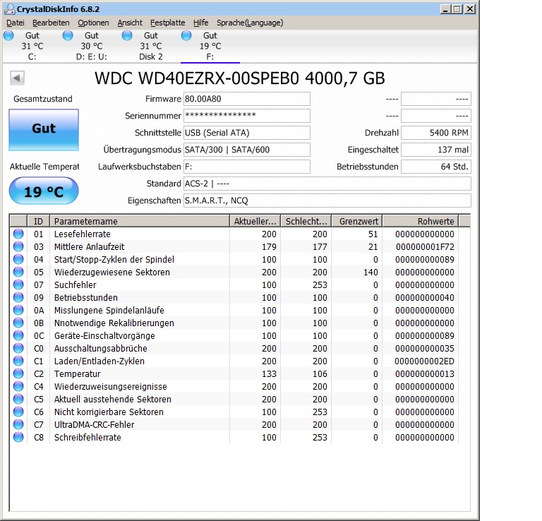The image size is (542, 521).
Task: Sort by Grenzwert column header
Action: tap(357, 221)
